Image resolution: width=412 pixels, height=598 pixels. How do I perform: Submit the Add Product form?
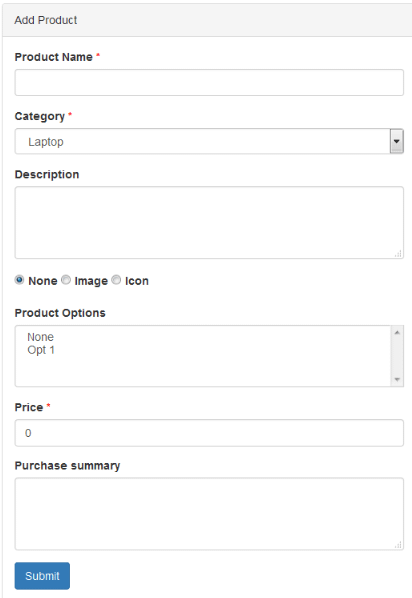[x=42, y=576]
